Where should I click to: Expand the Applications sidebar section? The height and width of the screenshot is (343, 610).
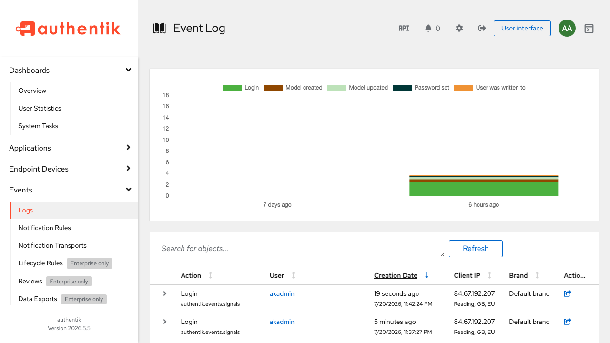[x=69, y=148]
